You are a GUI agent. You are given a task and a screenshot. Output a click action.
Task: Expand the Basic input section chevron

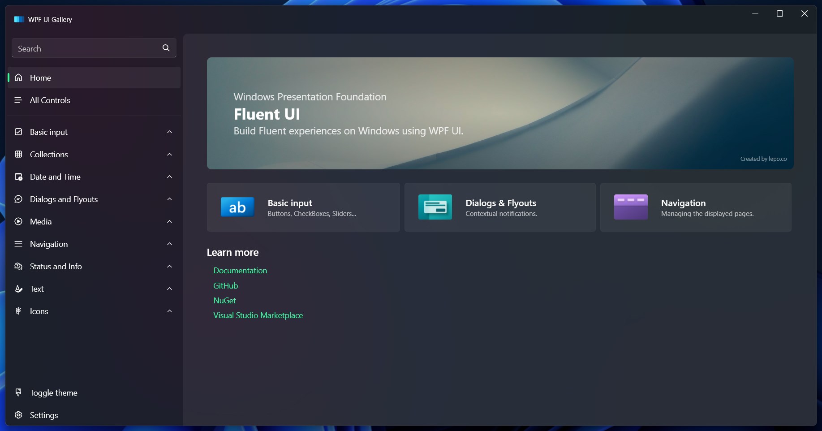(x=169, y=132)
